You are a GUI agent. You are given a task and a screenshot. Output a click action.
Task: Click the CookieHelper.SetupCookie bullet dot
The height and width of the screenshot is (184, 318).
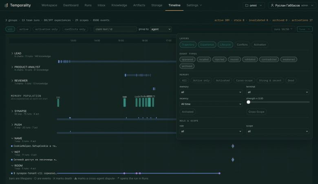point(12,146)
